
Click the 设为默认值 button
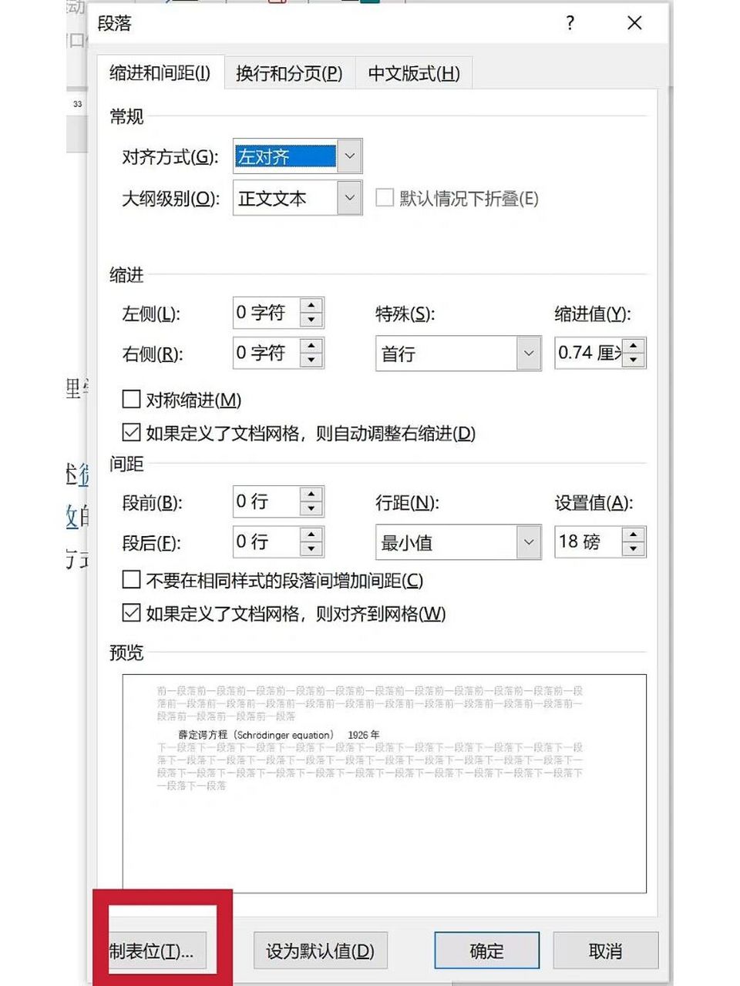coord(320,951)
